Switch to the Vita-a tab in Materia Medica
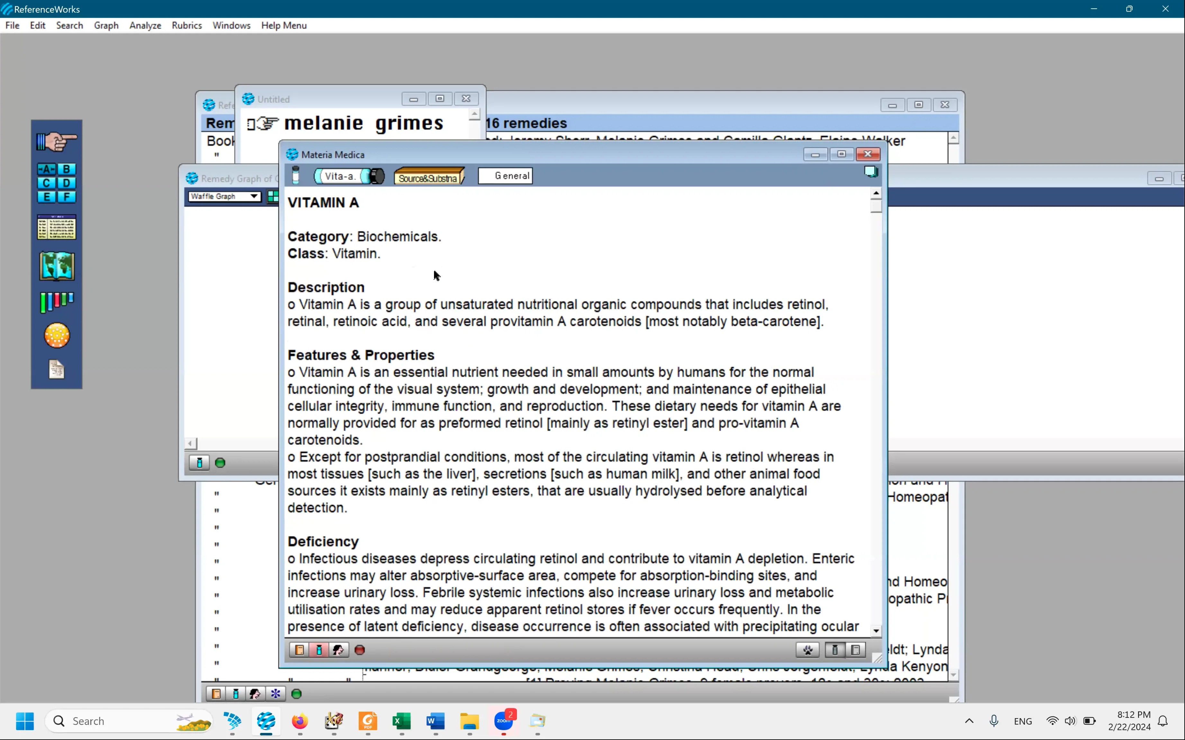 (341, 176)
